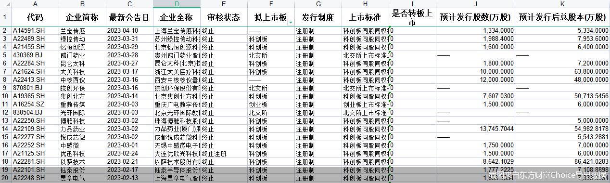Select column J header
This screenshot has width=610, height=183.
[x=475, y=4]
